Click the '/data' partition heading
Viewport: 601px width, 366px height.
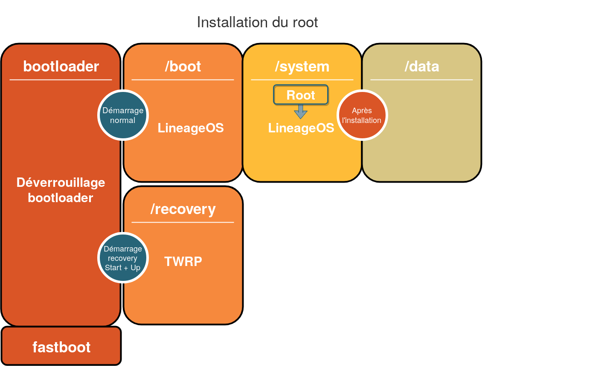pos(422,66)
